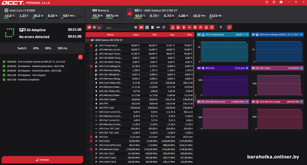Toggle the current sensor type filter
The width and height of the screenshot is (307, 165).
[189, 27]
